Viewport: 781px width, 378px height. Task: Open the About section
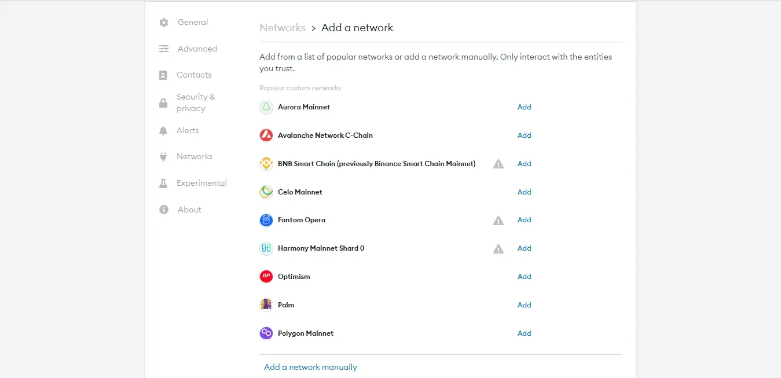pos(189,210)
